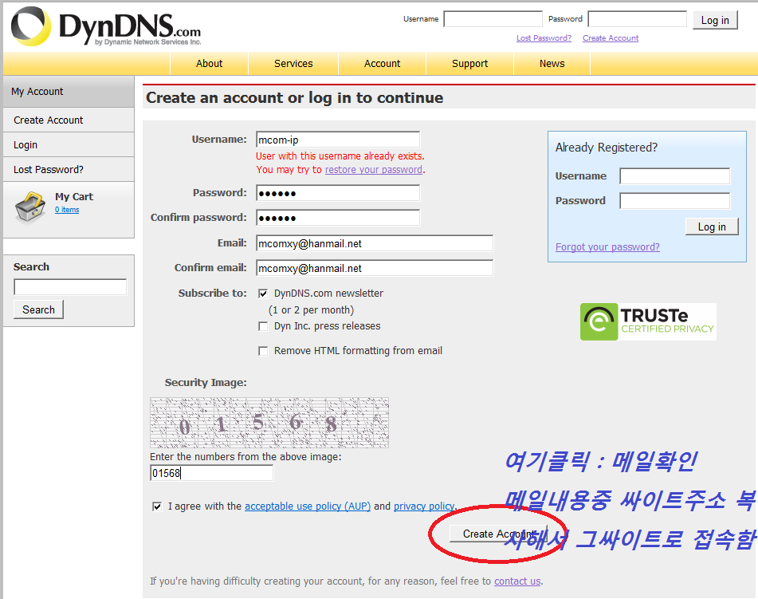
Task: Click the Log in button in the Already Registered box
Action: [712, 227]
